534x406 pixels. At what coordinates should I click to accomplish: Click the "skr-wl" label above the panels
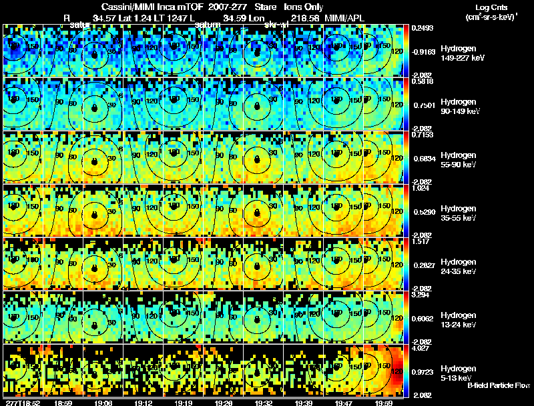point(276,25)
